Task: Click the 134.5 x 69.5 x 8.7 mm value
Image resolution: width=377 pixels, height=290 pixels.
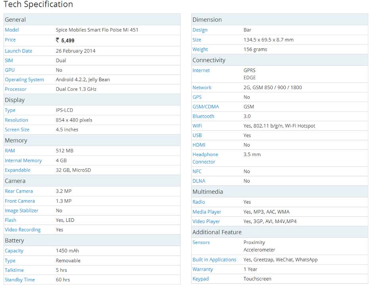Action: point(268,40)
